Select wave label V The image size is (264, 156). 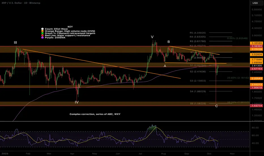click(152, 37)
